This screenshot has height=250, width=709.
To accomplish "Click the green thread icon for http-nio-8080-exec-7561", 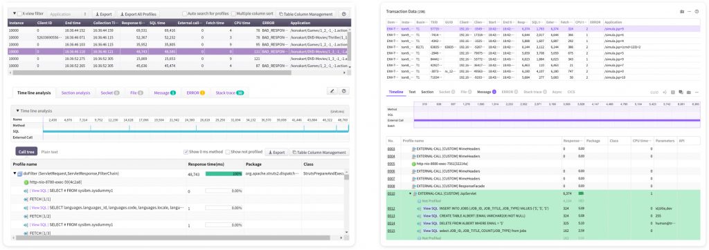I will (414, 164).
